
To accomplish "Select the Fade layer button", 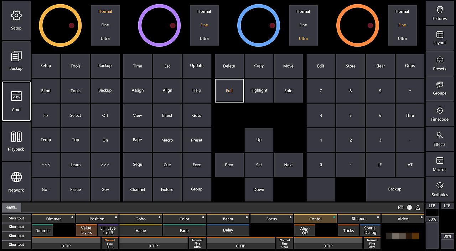I will tap(184, 230).
